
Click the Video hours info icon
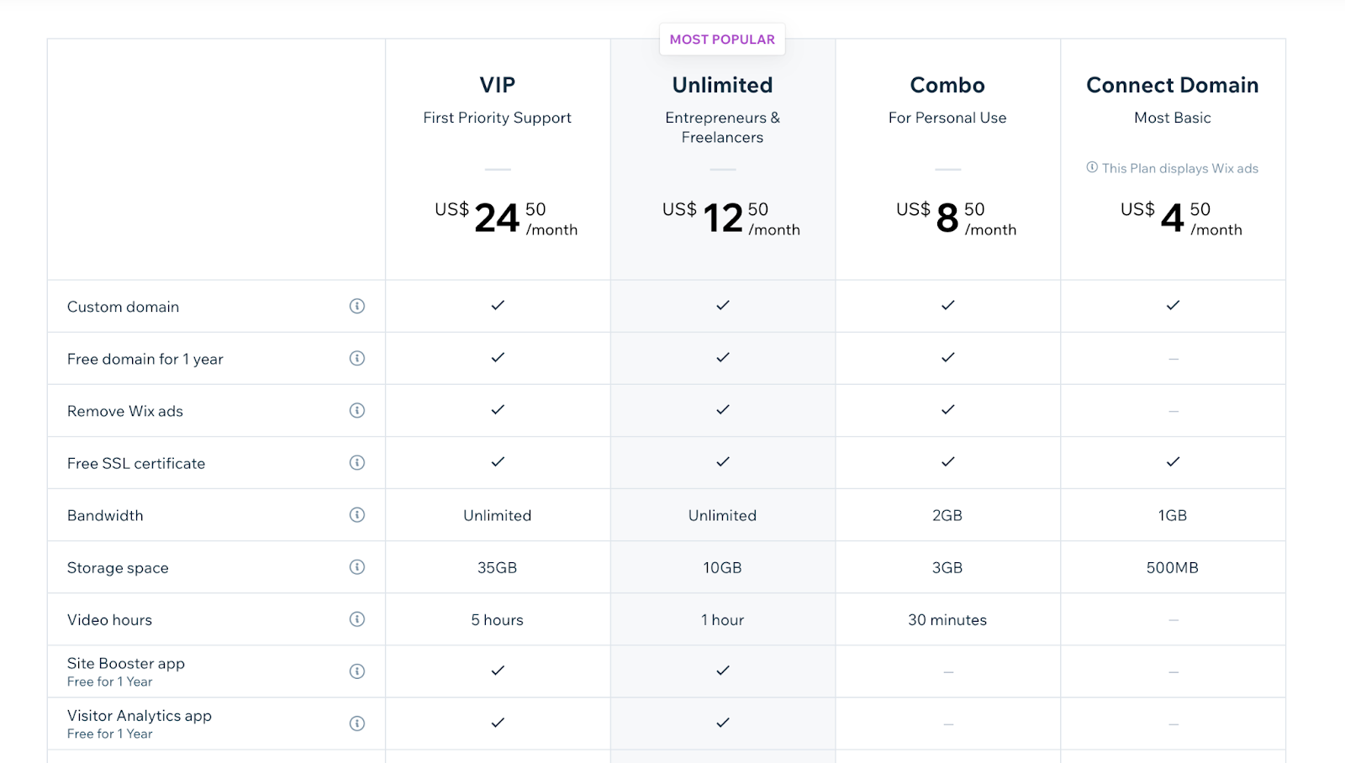point(357,618)
